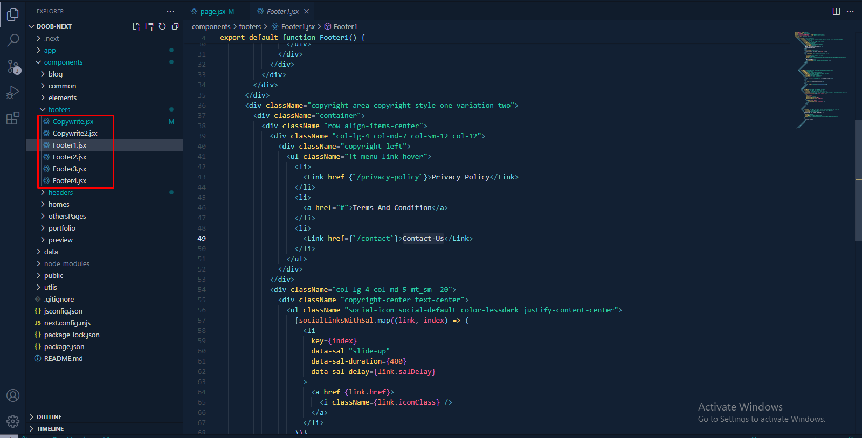The image size is (862, 438).
Task: Open Footer2.jsx file
Action: (104, 157)
